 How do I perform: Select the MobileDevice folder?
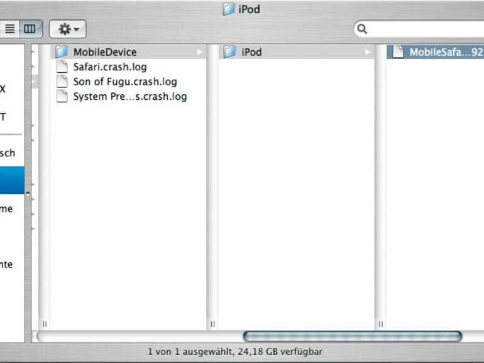coord(128,52)
